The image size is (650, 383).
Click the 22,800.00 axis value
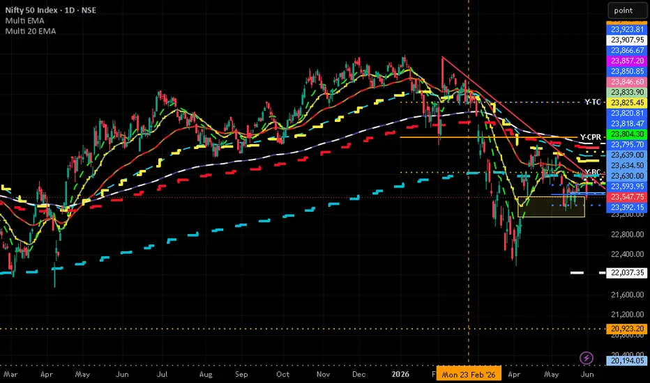click(628, 235)
